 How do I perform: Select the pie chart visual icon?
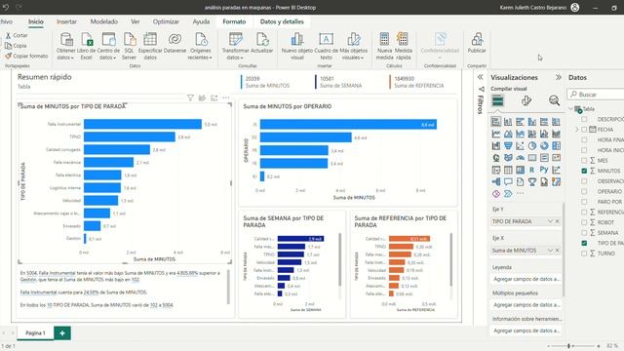532,146
